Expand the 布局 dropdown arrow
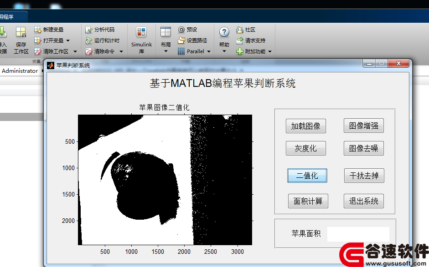Viewport: 429px width, 267px height. tap(165, 51)
